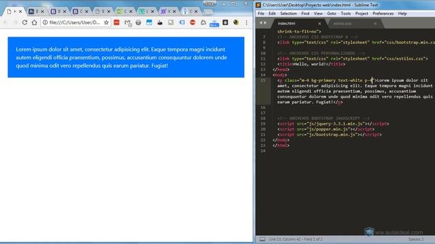Screen dimensions: 435x244
Task: Select the last Chrome tab with lightbulb icon
Action: [190, 12]
